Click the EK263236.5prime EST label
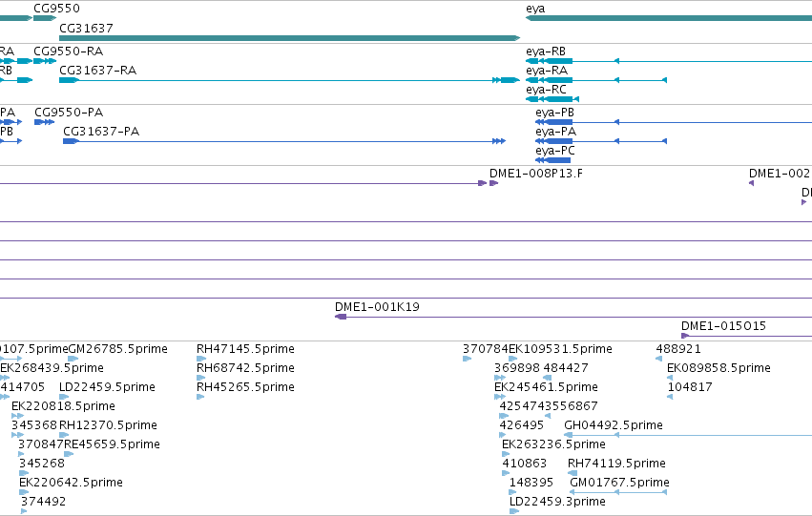Viewport: 812px width, 516px height. pyautogui.click(x=553, y=444)
